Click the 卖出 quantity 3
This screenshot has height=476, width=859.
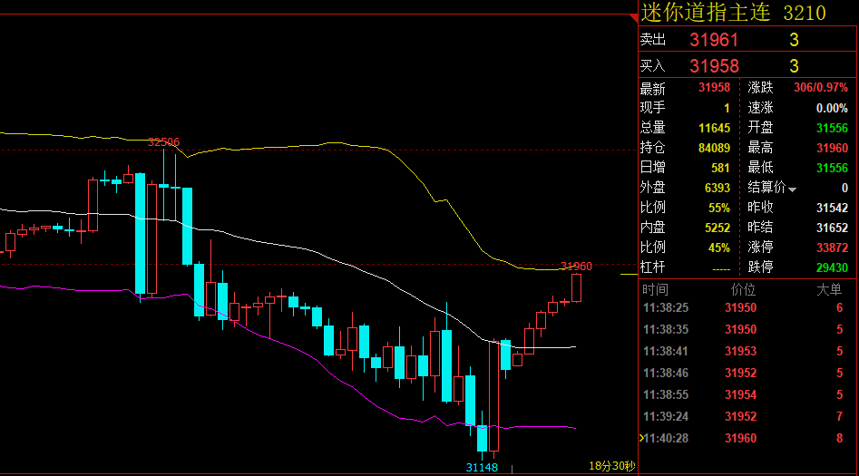pos(794,40)
